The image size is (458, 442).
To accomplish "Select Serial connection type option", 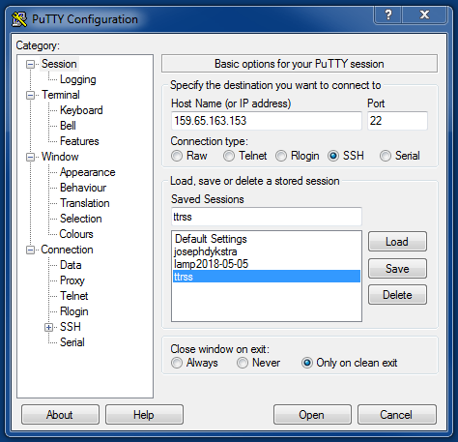I will [x=386, y=156].
